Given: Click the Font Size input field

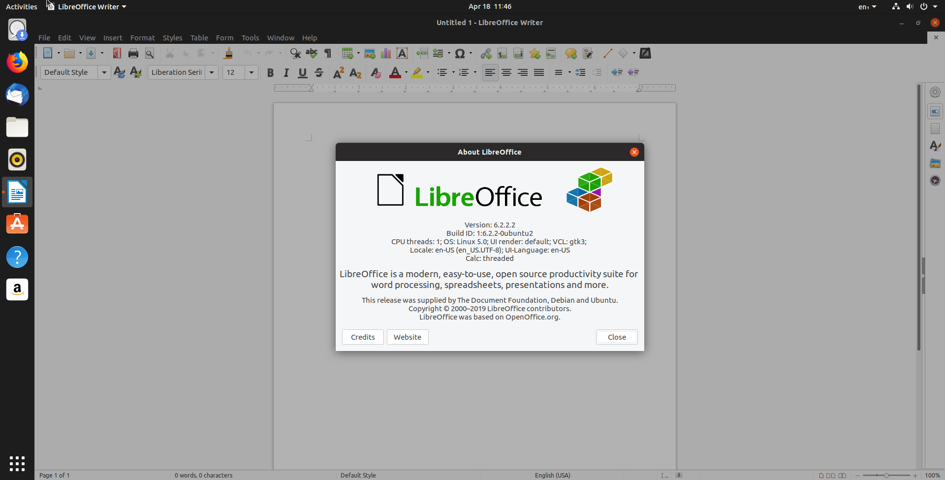Looking at the screenshot, I should click(234, 72).
